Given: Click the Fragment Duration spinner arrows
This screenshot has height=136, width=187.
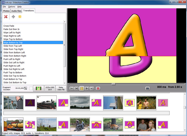Looking at the screenshot, I should (x=26, y=88).
